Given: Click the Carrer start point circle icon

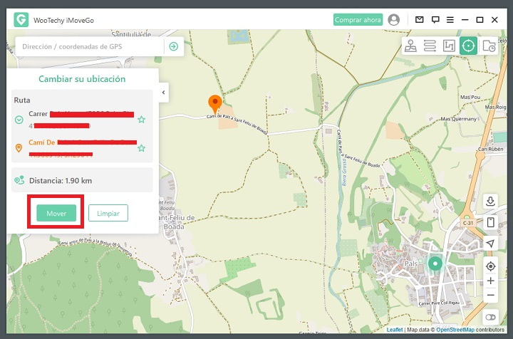Looking at the screenshot, I should point(19,120).
